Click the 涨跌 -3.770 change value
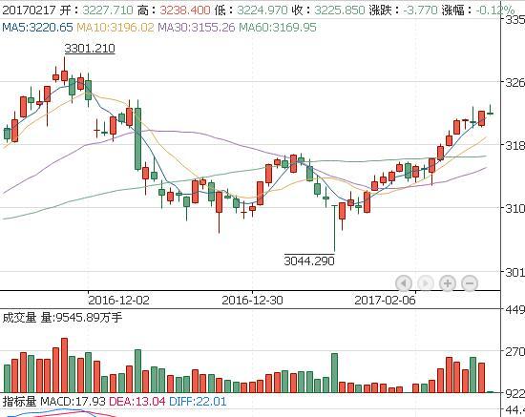 point(404,10)
